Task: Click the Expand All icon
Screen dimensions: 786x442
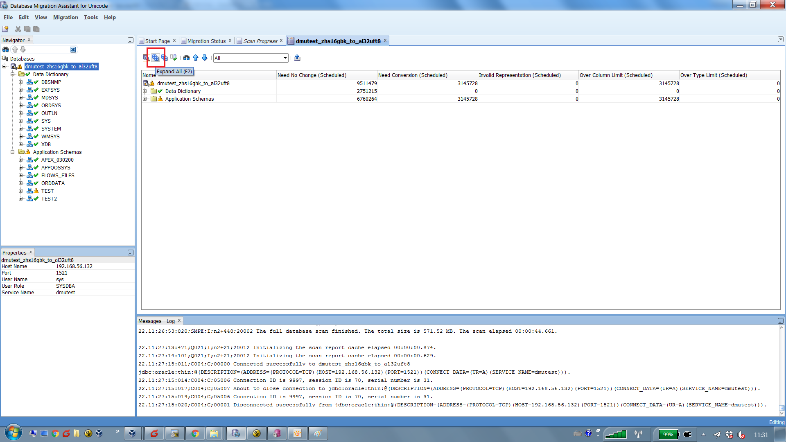Action: 156,58
